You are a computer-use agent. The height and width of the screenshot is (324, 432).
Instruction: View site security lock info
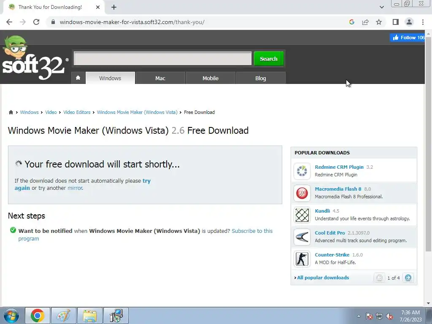[53, 22]
